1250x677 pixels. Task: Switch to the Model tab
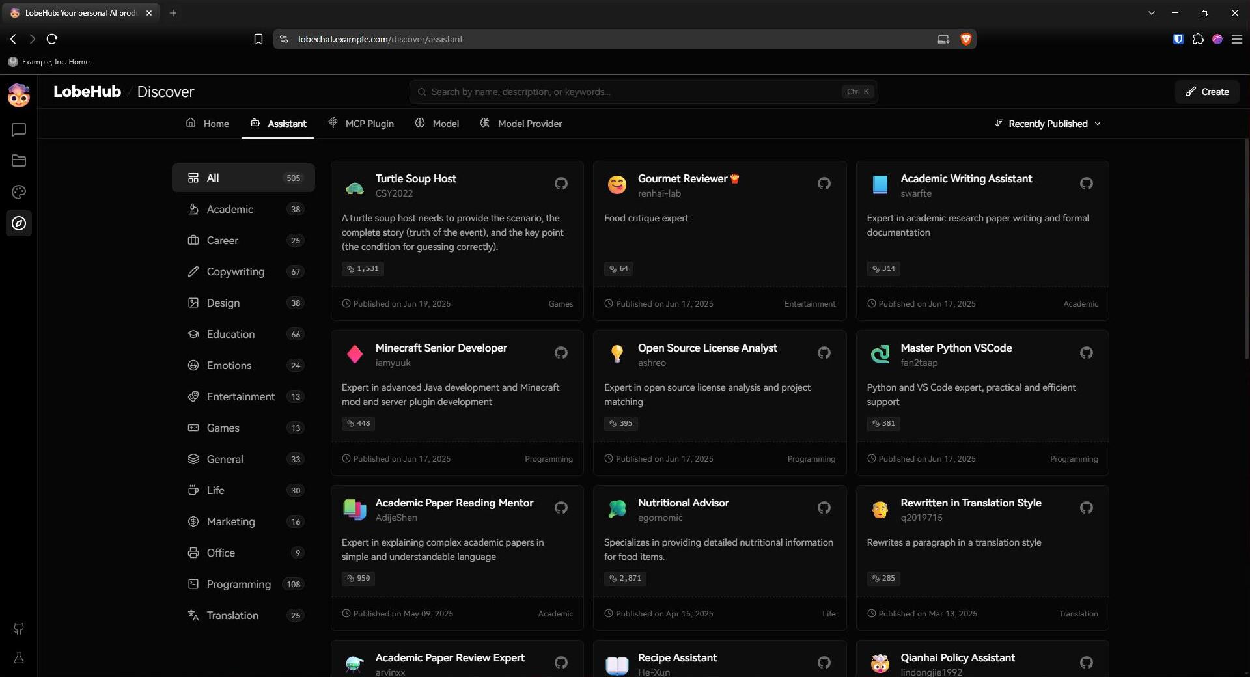tap(437, 124)
